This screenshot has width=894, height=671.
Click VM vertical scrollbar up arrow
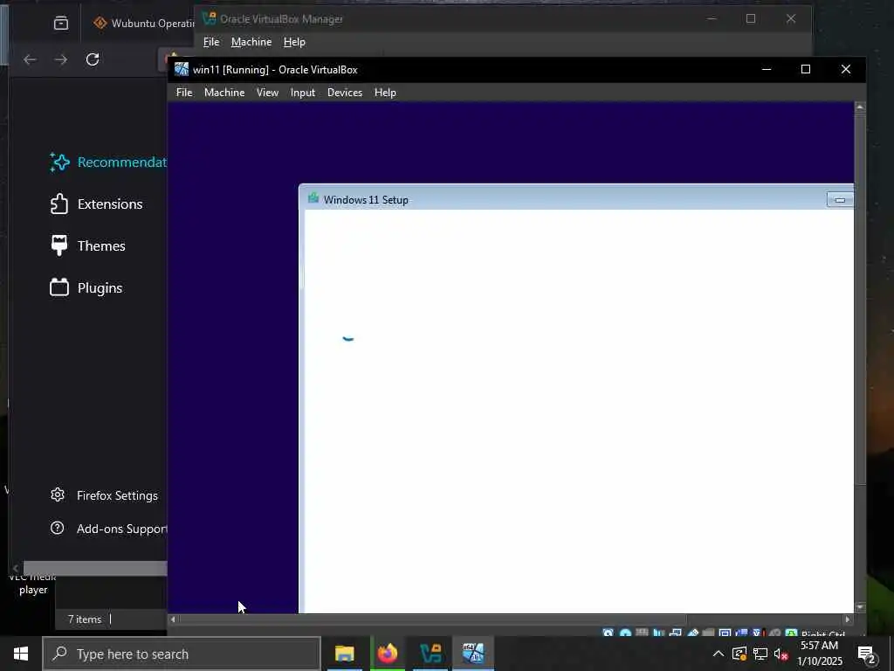[860, 107]
